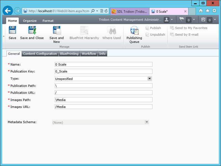Open the Organize ribbon tab
Screen dimensions: 221x166
pyautogui.click(x=30, y=21)
